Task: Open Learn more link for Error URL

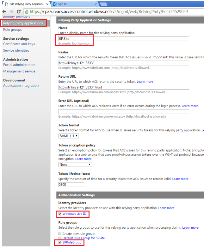Action: [190, 106]
